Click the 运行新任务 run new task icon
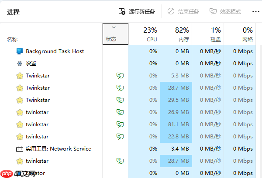This screenshot has height=178, width=262. 122,11
